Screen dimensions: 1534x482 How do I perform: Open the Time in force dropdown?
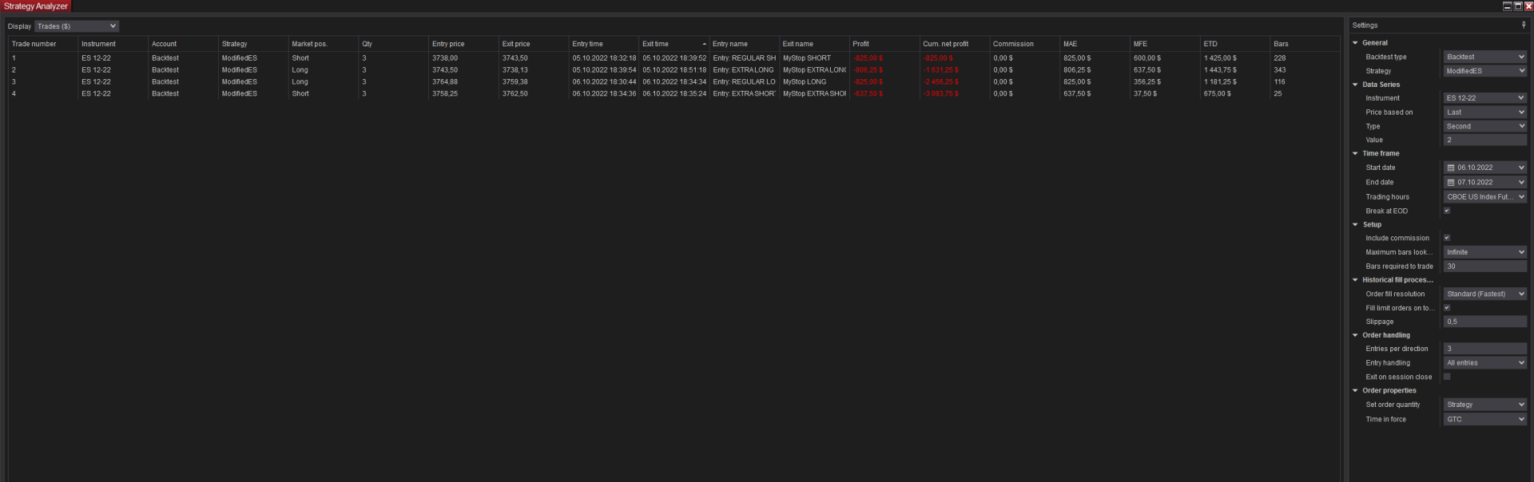[x=1484, y=419]
